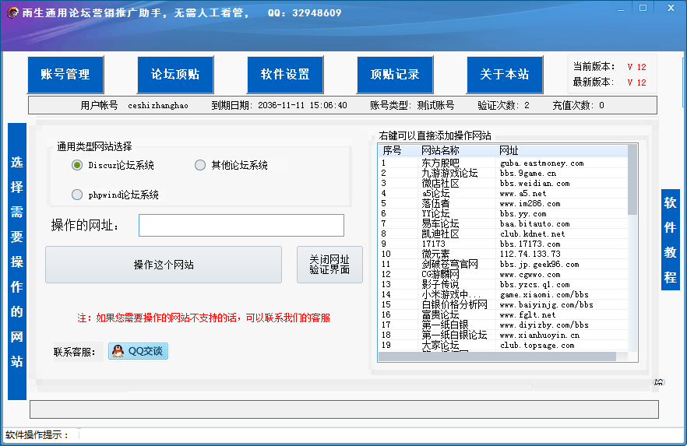The width and height of the screenshot is (687, 446).
Task: Open the 软件教程 side panel
Action: pyautogui.click(x=670, y=240)
